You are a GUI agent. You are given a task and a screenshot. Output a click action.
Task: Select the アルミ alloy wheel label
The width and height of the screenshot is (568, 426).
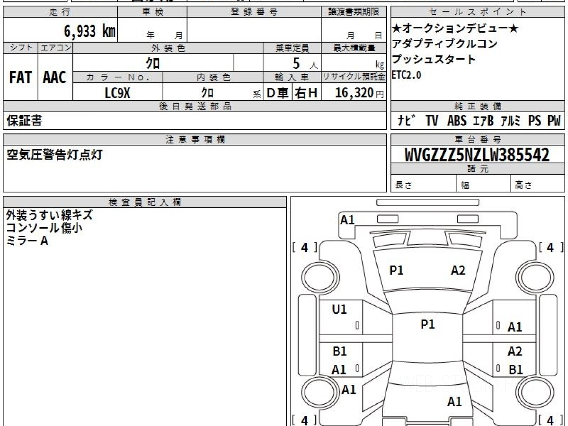click(511, 121)
